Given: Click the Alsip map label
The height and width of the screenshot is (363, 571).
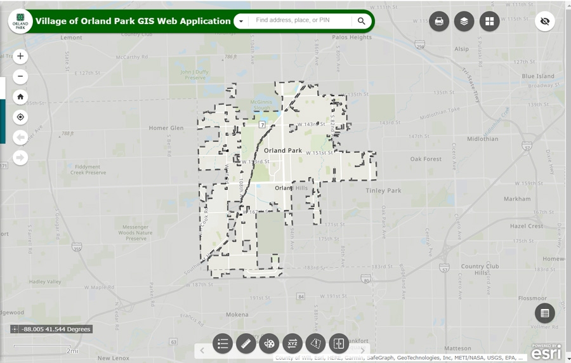Looking at the screenshot, I should 461,49.
